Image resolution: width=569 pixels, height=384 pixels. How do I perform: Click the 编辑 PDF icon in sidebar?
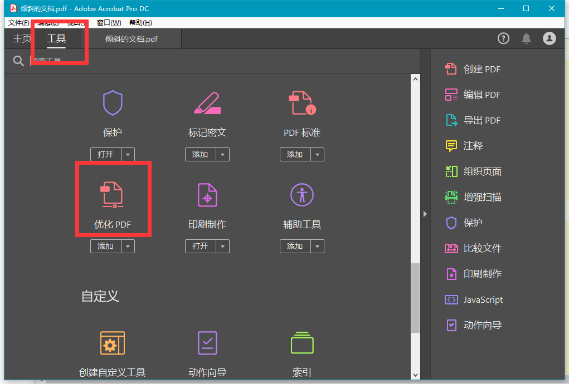click(451, 95)
